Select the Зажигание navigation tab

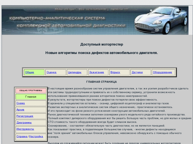(96, 72)
